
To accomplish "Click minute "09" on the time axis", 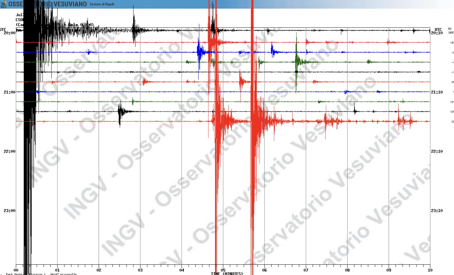I will click(389, 270).
